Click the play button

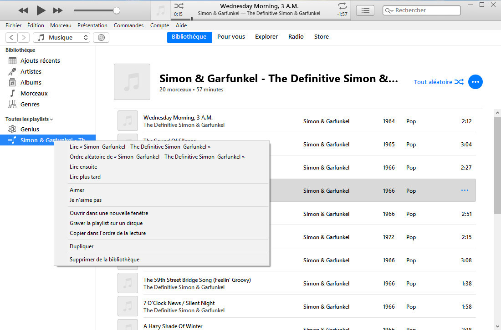point(41,10)
